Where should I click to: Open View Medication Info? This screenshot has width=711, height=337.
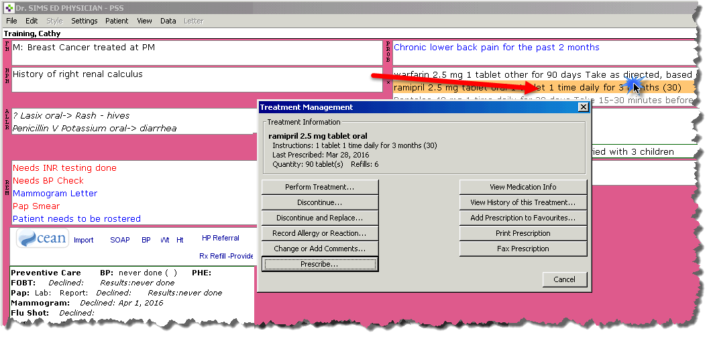pyautogui.click(x=523, y=188)
